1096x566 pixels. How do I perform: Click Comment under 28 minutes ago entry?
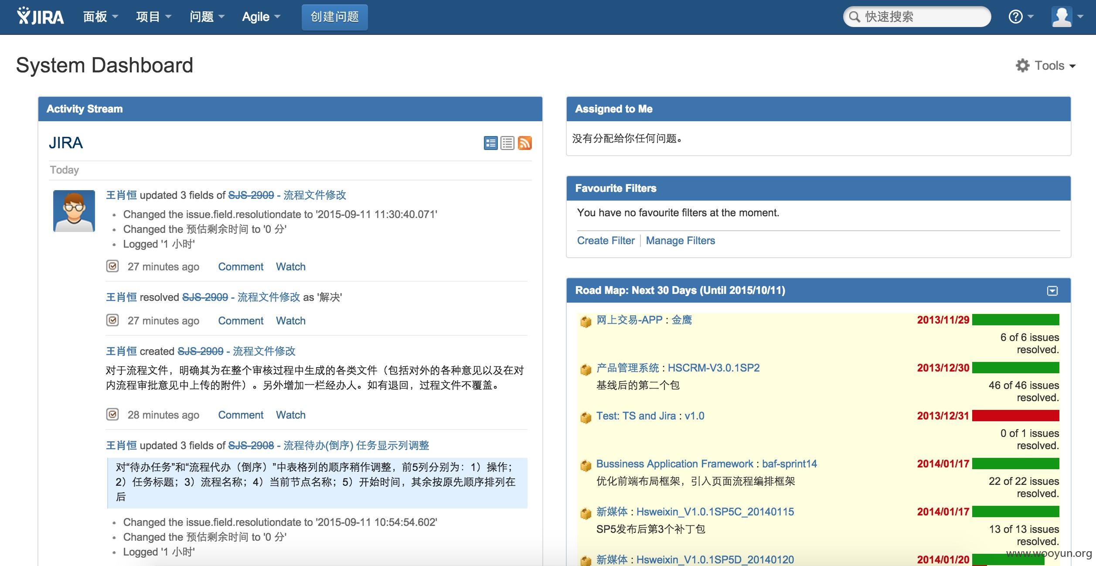tap(241, 415)
